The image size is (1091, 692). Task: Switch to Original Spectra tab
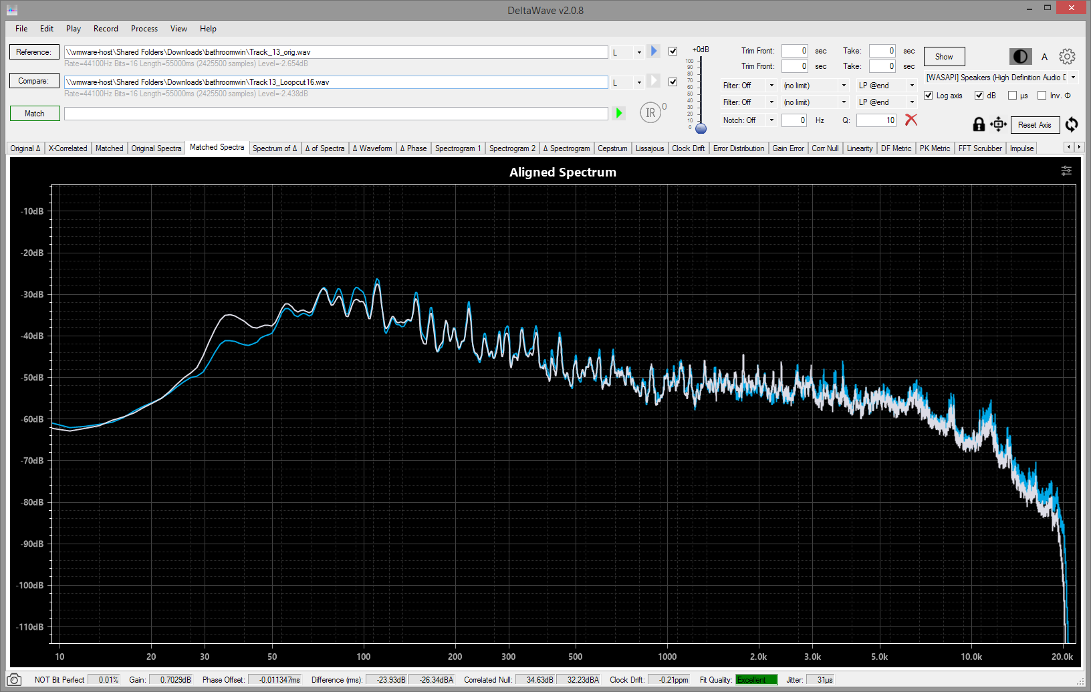tap(156, 148)
